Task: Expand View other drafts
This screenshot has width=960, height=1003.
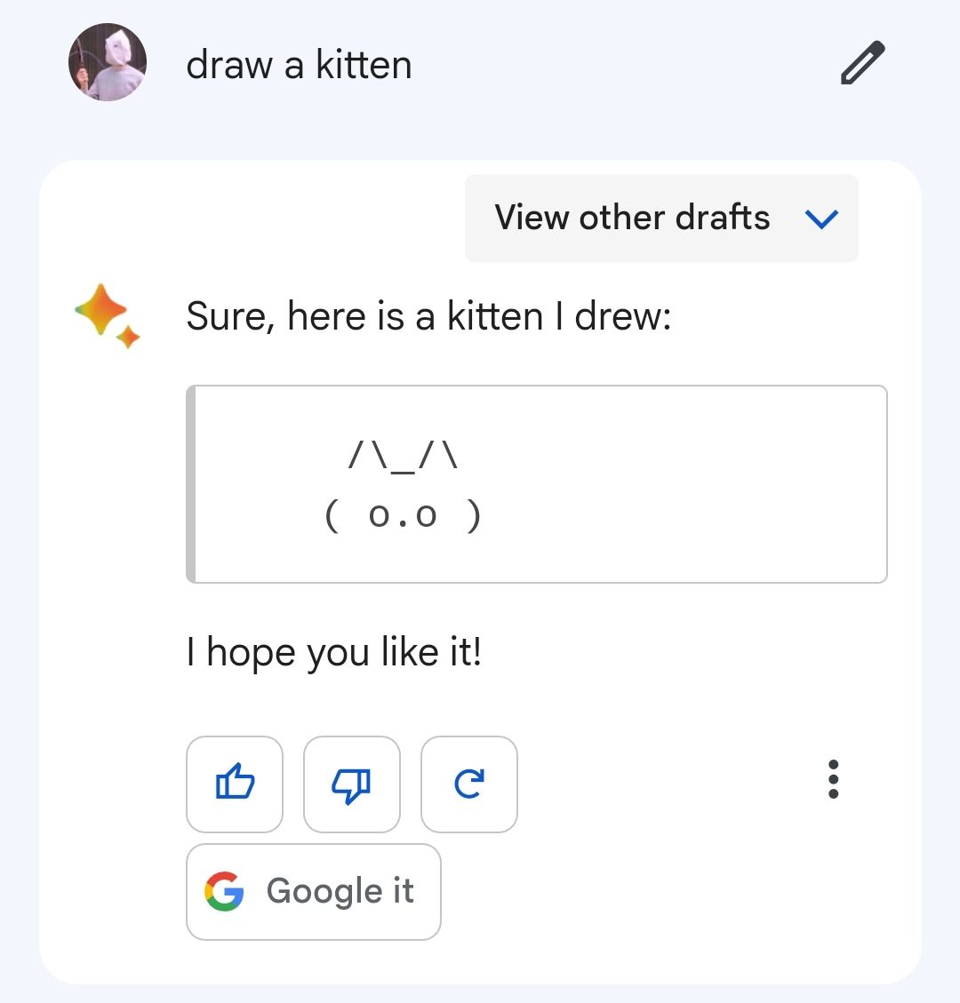Action: click(x=661, y=219)
